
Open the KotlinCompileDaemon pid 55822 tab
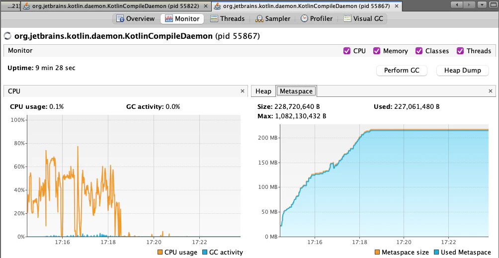coord(116,6)
